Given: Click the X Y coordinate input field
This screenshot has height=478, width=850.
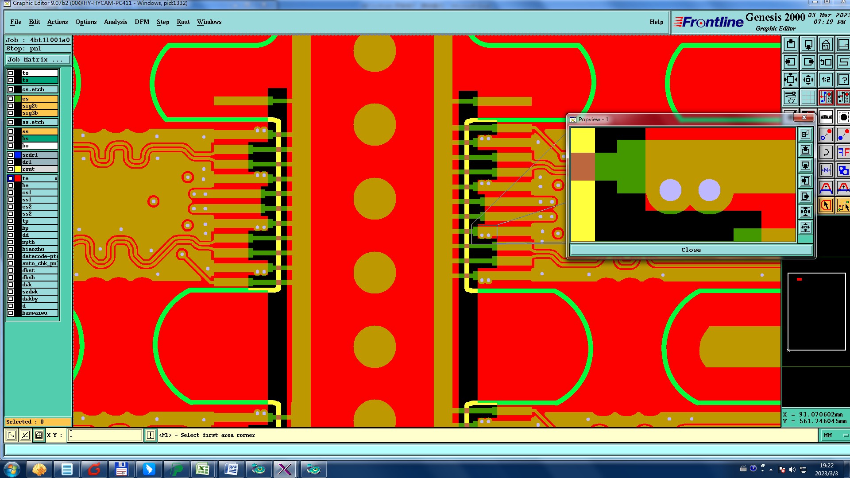Looking at the screenshot, I should 105,435.
